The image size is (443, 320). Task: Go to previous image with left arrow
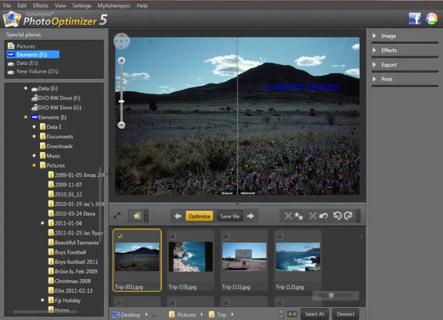tap(178, 216)
